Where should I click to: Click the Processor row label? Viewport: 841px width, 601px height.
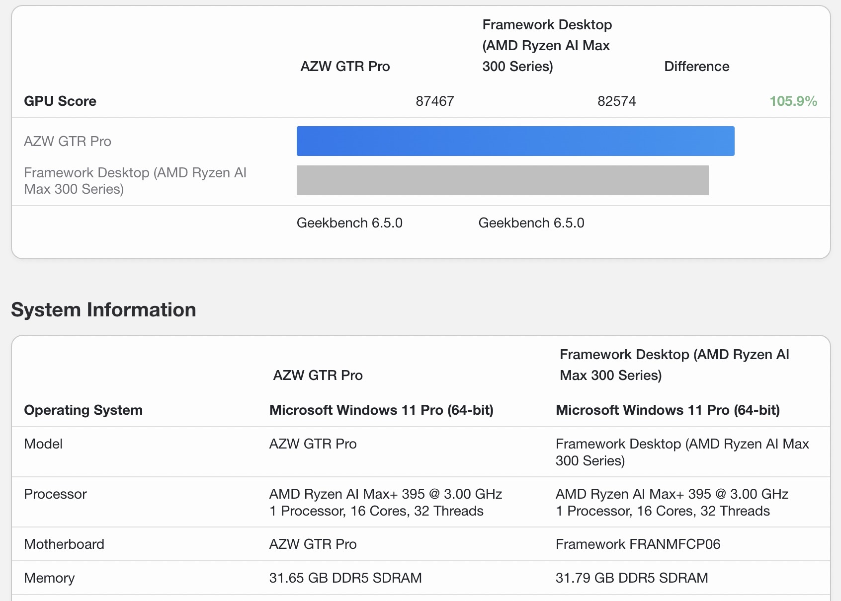pos(55,494)
